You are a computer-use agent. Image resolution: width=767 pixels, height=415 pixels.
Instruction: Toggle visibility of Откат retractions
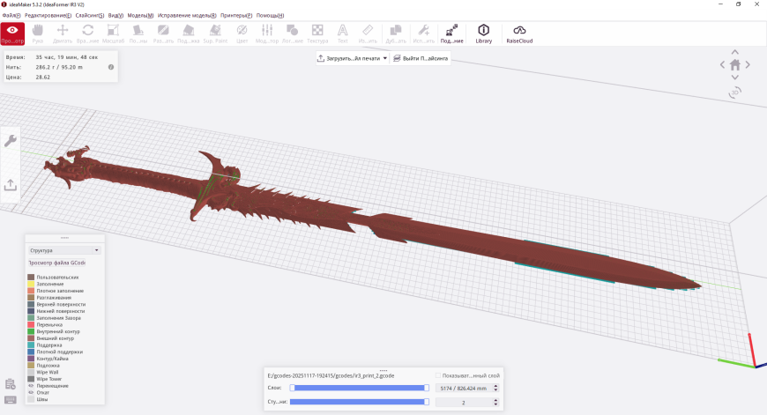pyautogui.click(x=31, y=392)
